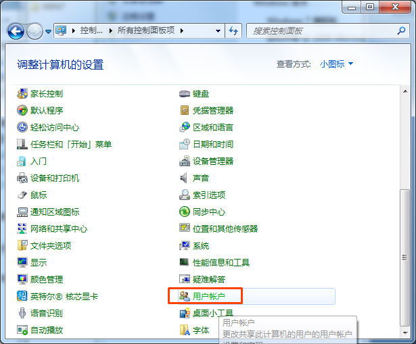Click the 设备和打印机 printer icon
The image size is (416, 344).
click(22, 178)
